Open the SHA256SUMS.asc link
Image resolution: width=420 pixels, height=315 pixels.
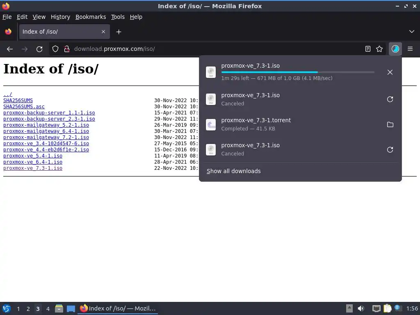pyautogui.click(x=24, y=107)
